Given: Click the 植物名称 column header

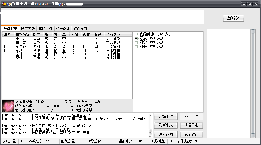Looking at the screenshot, I should (22, 34).
